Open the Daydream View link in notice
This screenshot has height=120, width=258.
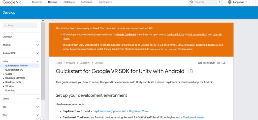[76, 45]
